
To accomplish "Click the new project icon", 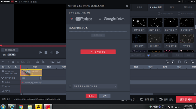I will [167, 62].
